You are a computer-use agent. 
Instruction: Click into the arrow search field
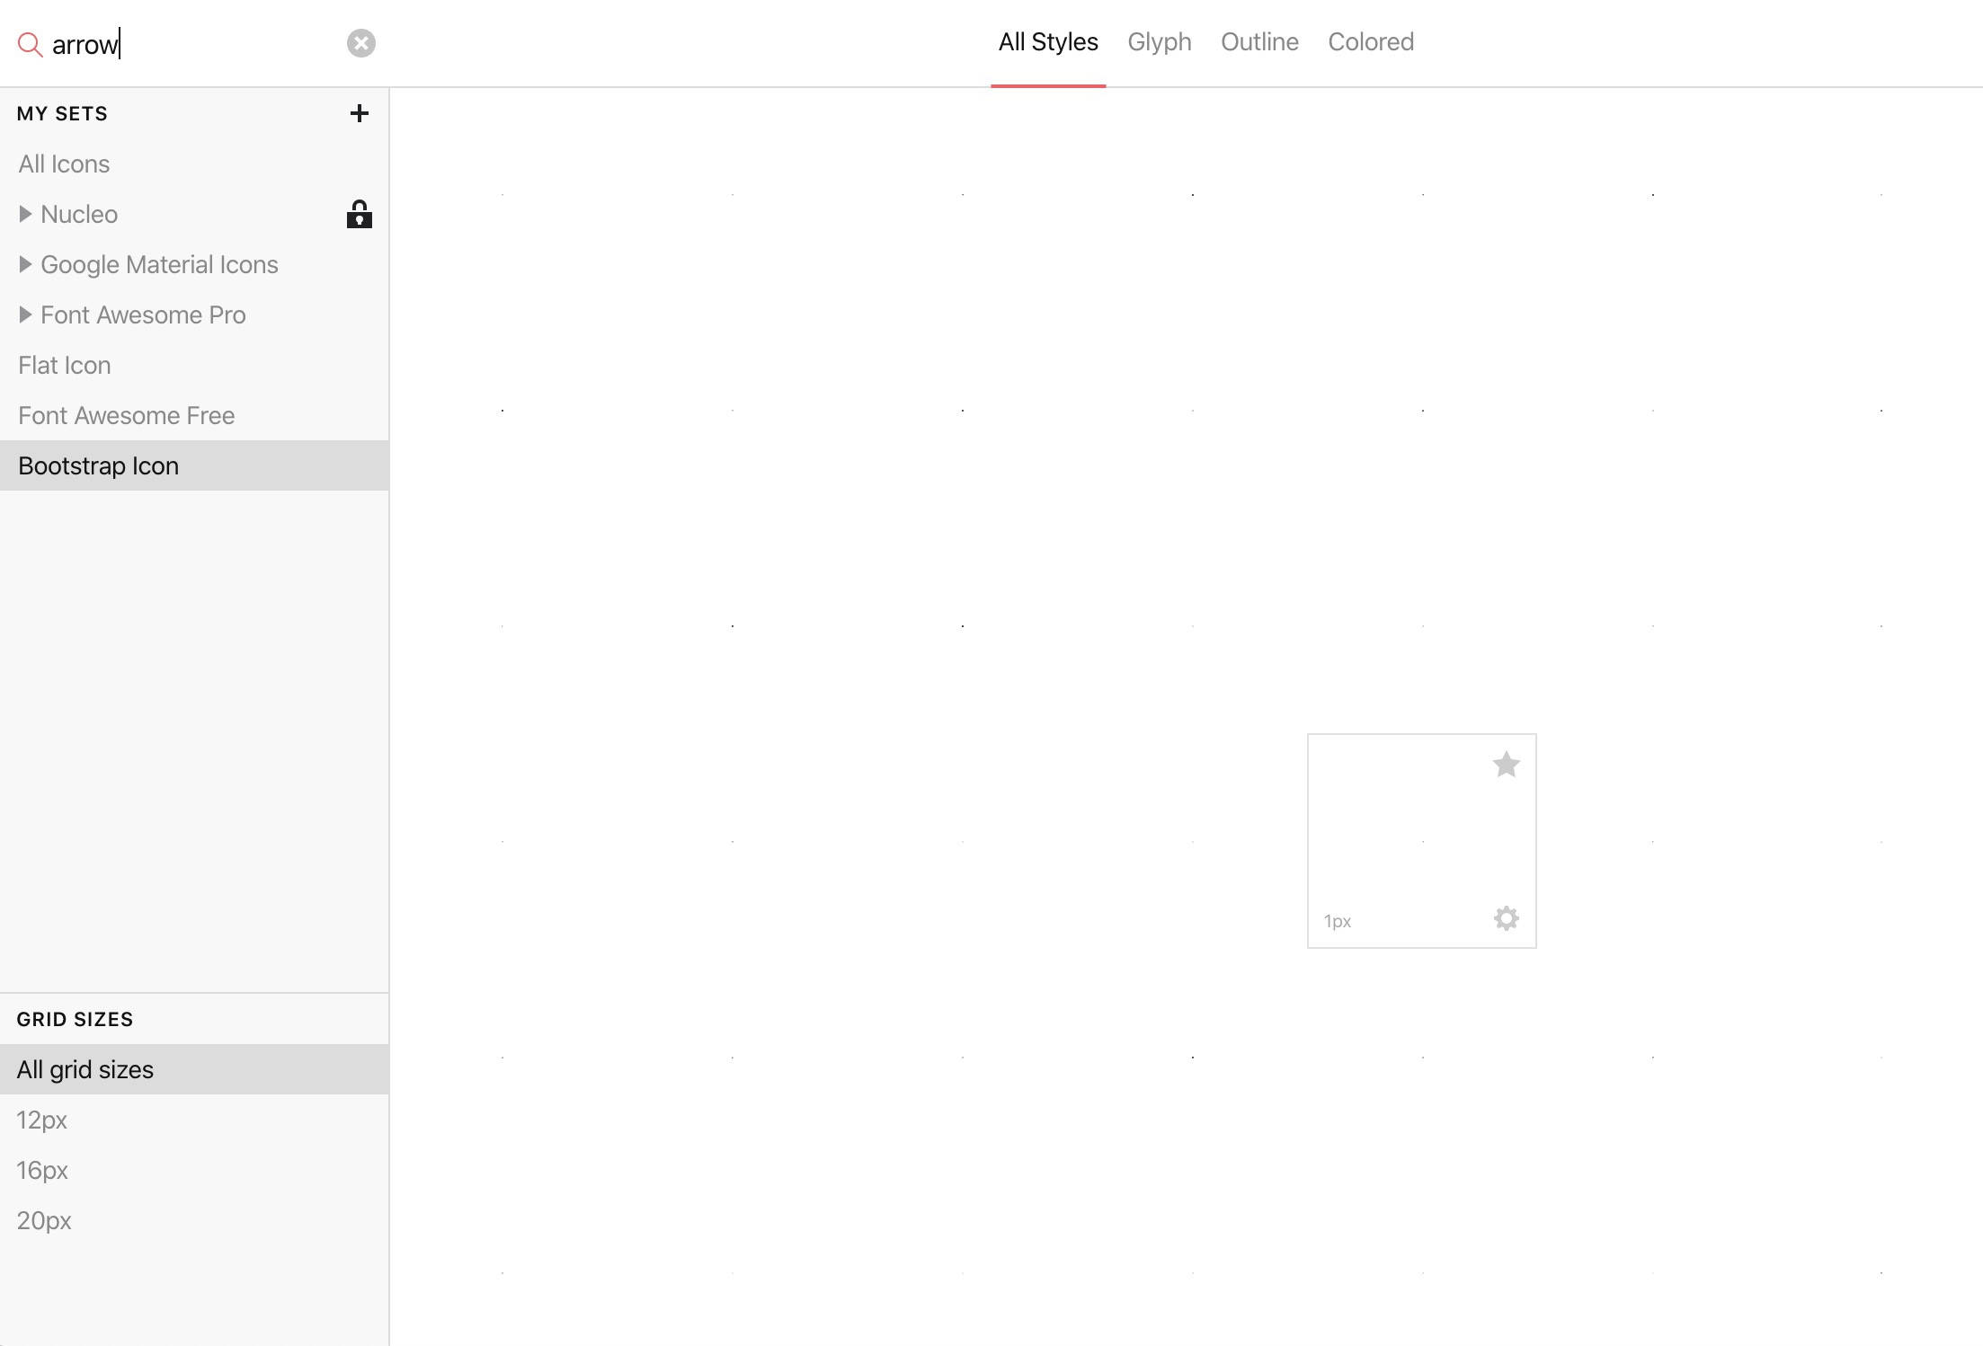[198, 44]
